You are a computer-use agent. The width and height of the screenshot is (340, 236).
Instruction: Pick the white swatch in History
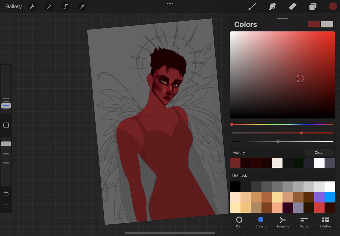coord(319,163)
